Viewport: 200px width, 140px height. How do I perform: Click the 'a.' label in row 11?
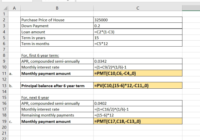[x=11, y=74]
